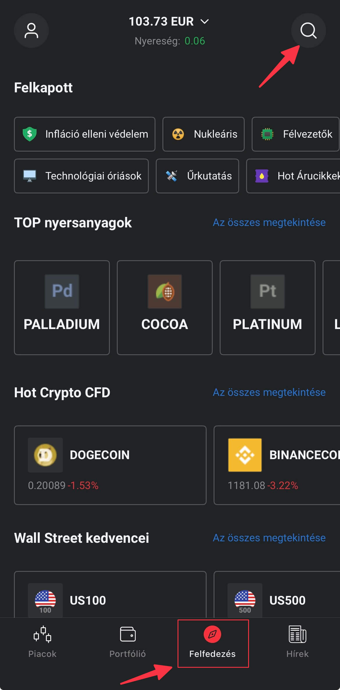
Task: Switch to the Portfólió wallet tab
Action: 128,642
